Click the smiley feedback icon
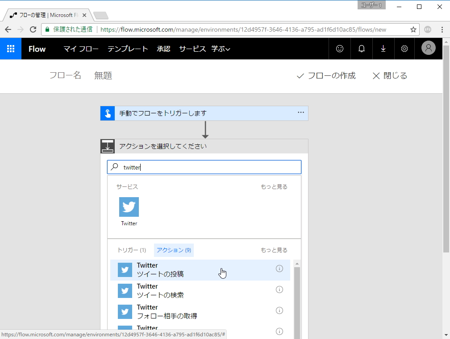450x339 pixels. point(339,49)
